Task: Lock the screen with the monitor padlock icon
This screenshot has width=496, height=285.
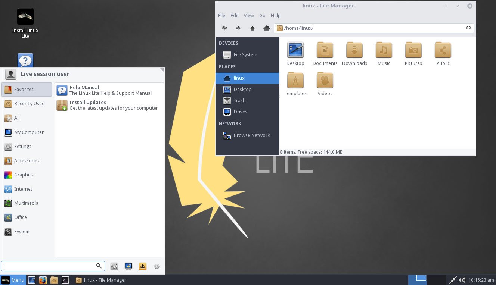Action: coord(128,266)
